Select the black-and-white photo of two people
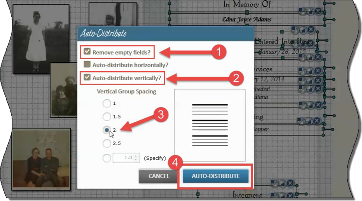 pos(64,90)
